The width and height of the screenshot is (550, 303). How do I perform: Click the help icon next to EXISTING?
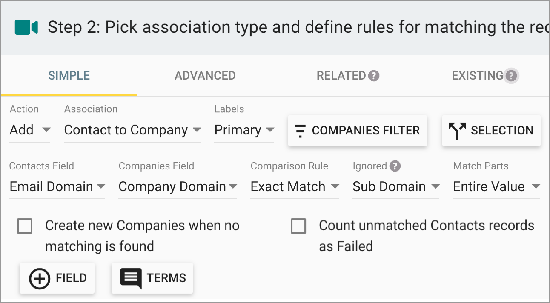pyautogui.click(x=512, y=75)
